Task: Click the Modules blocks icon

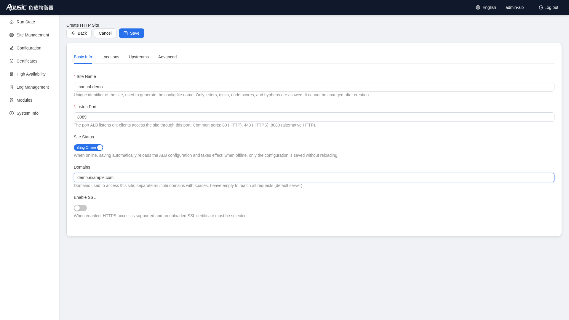Action: (12, 100)
